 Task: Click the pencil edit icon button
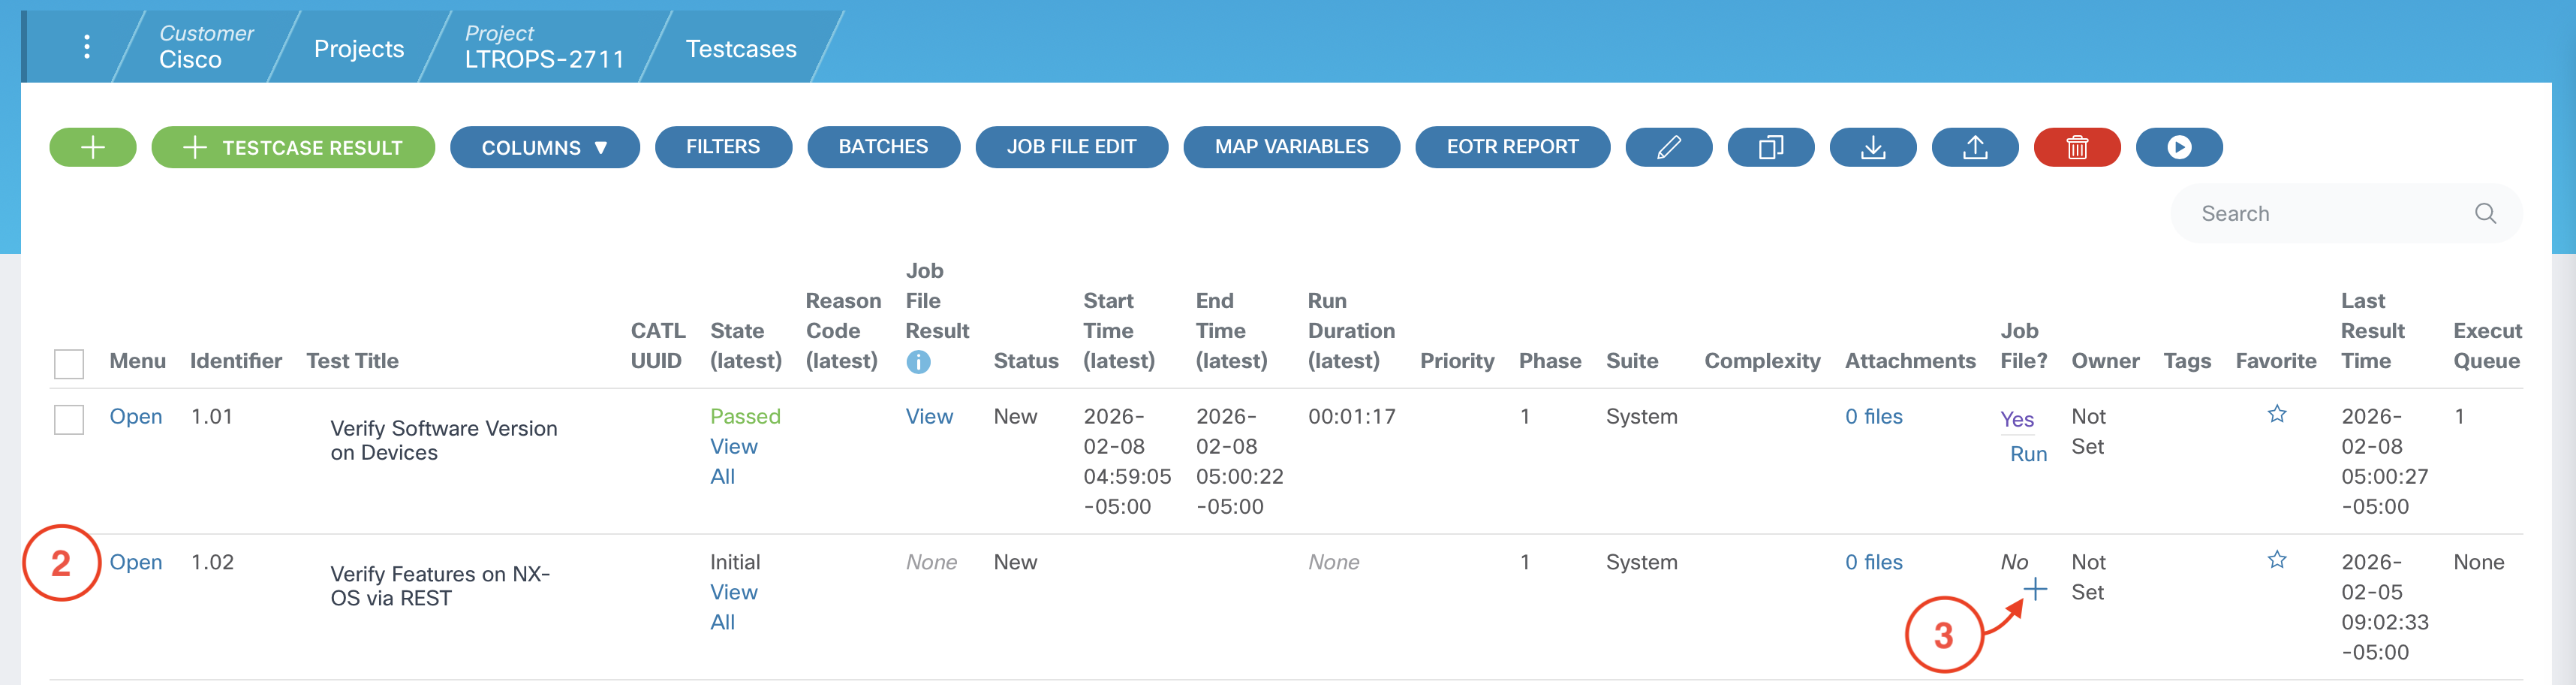click(x=1668, y=148)
